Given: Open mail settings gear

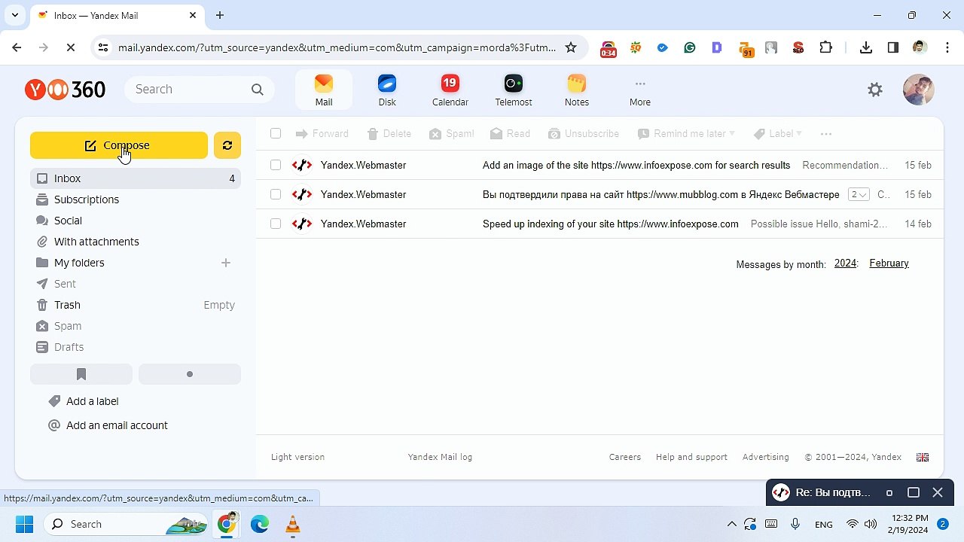Looking at the screenshot, I should point(875,90).
